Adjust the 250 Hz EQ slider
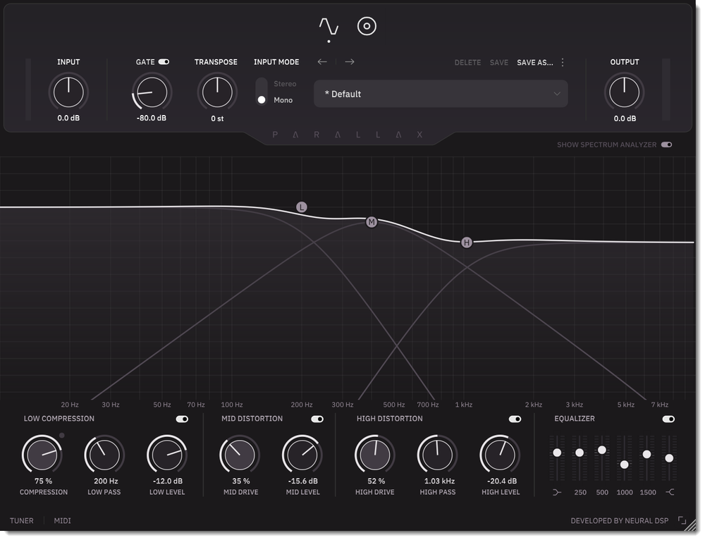 pyautogui.click(x=580, y=453)
